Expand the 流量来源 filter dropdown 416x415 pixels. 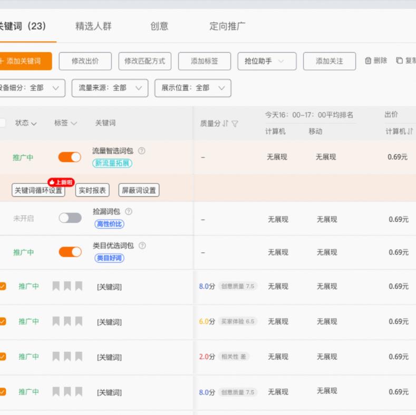pyautogui.click(x=110, y=88)
